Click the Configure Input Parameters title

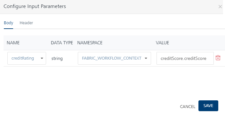(x=35, y=6)
